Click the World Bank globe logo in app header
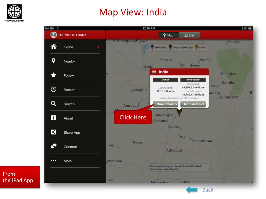The height and width of the screenshot is (199, 266). point(54,35)
